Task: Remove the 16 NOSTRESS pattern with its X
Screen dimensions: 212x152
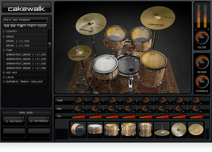Action: (x=23, y=117)
